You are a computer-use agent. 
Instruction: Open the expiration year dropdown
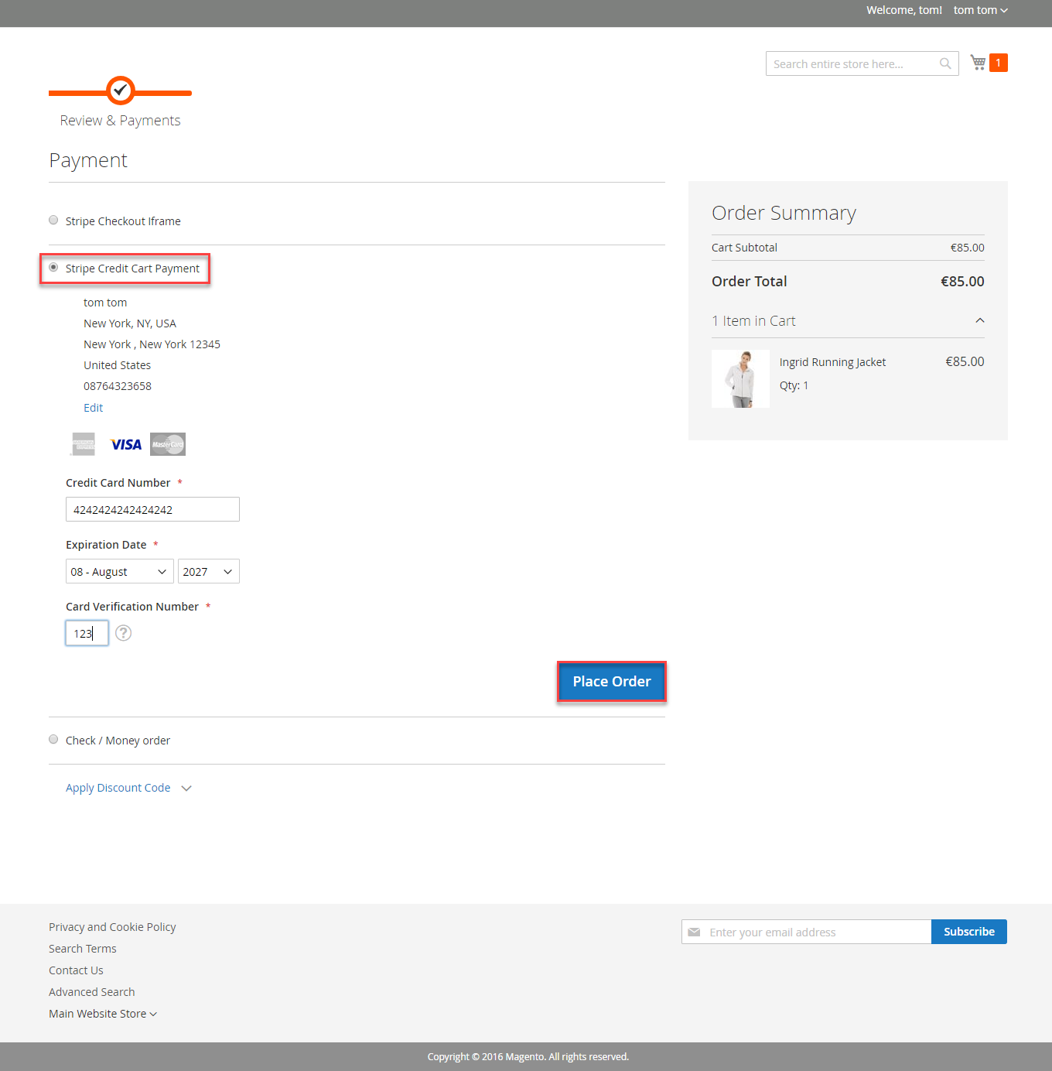pyautogui.click(x=208, y=571)
